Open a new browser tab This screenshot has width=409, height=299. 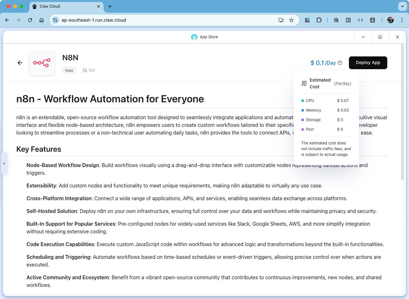[x=110, y=6]
